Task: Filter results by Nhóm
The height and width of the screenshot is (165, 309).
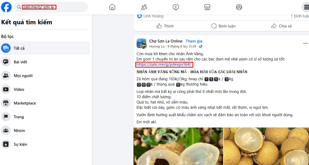Action: pos(45,131)
